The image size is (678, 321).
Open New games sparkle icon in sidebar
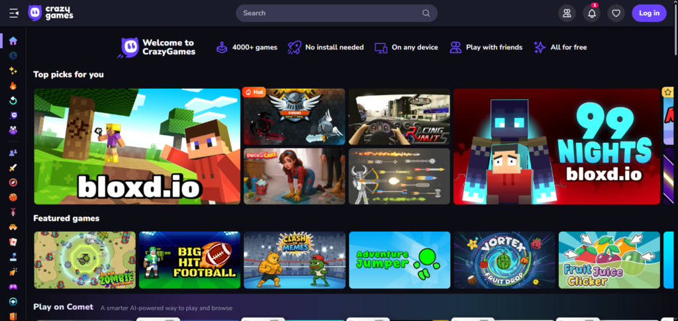coord(13,71)
